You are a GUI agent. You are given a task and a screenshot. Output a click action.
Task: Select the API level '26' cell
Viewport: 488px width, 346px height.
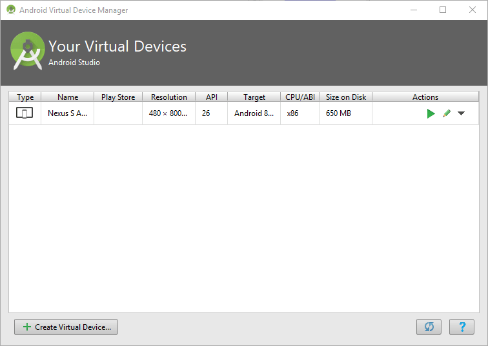pos(211,113)
